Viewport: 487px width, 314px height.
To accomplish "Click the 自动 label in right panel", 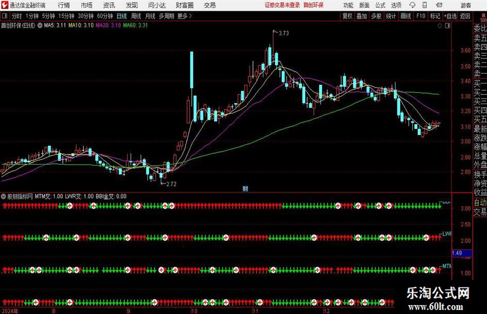I will pyautogui.click(x=480, y=203).
